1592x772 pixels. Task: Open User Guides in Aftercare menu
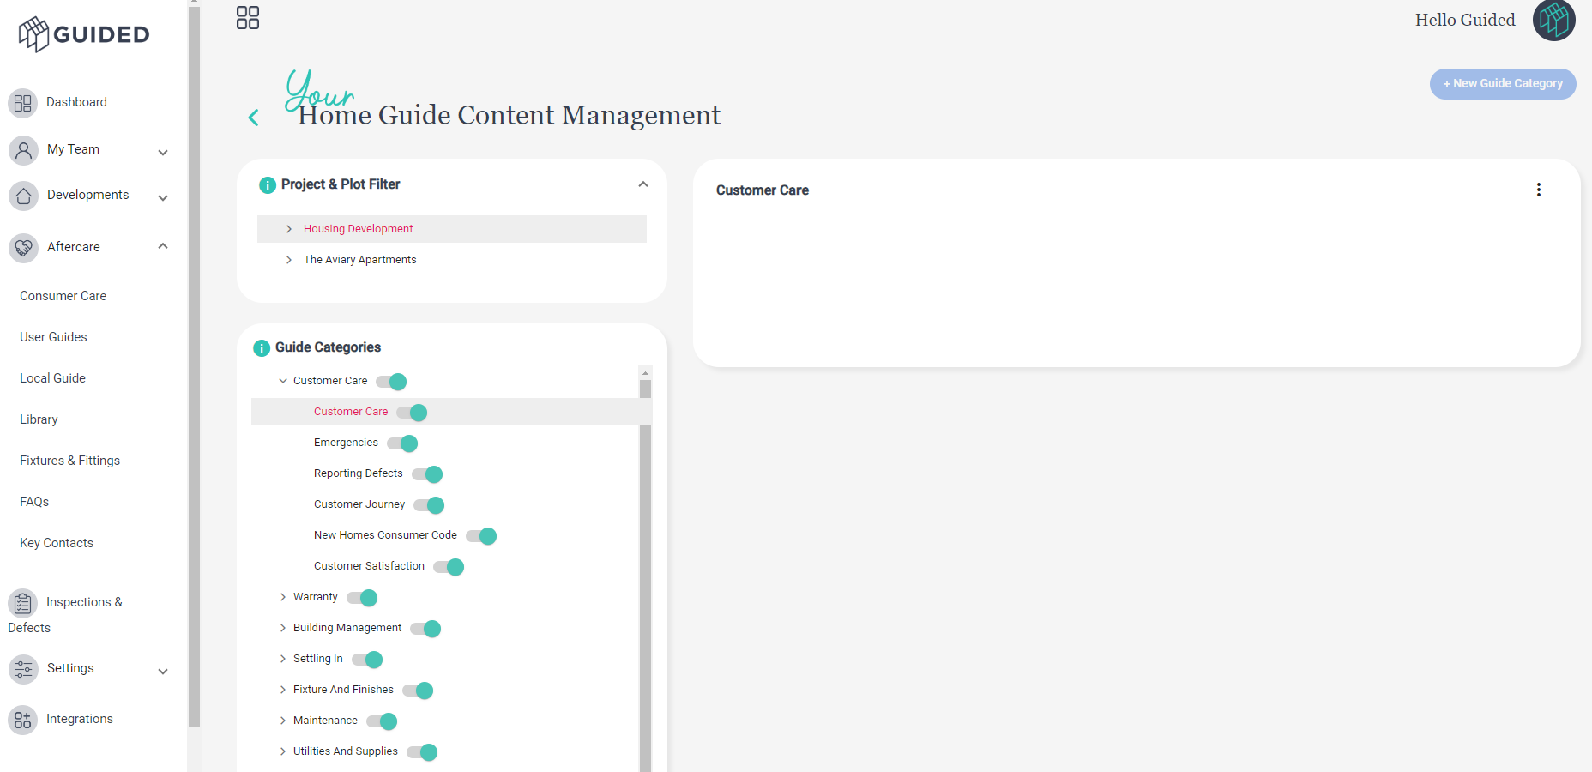(53, 337)
